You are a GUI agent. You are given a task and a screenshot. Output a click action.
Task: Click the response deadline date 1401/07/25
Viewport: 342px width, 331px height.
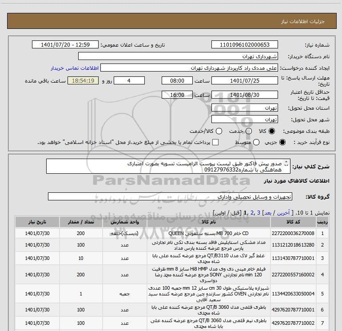(244, 80)
